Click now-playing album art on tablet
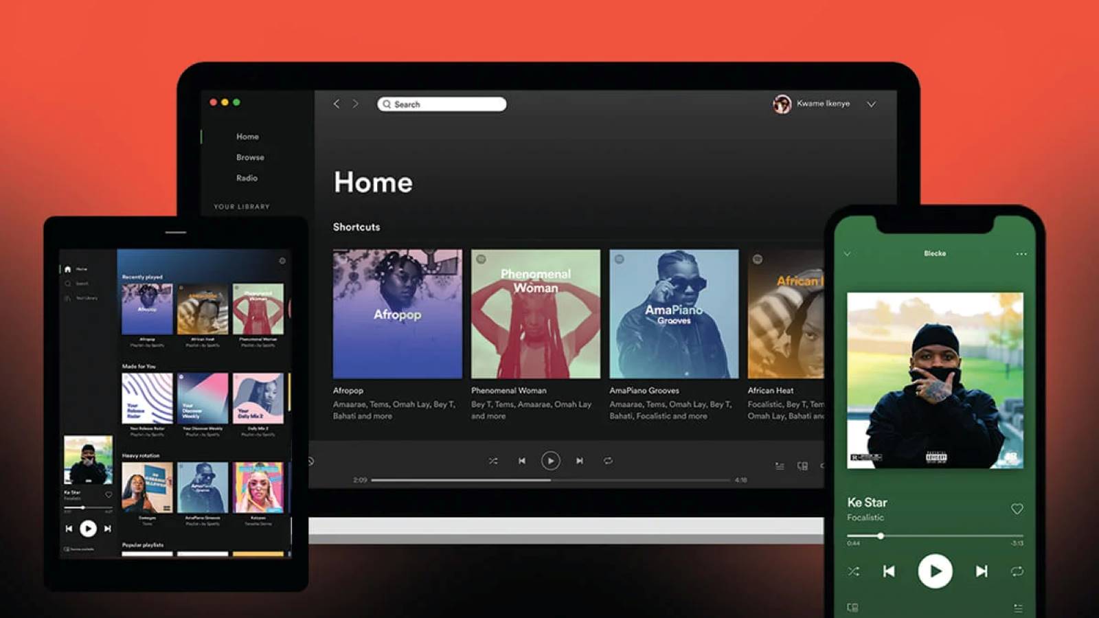 point(88,460)
